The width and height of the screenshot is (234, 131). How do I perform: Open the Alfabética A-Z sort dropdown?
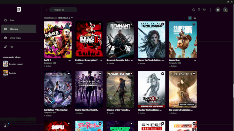(66, 18)
